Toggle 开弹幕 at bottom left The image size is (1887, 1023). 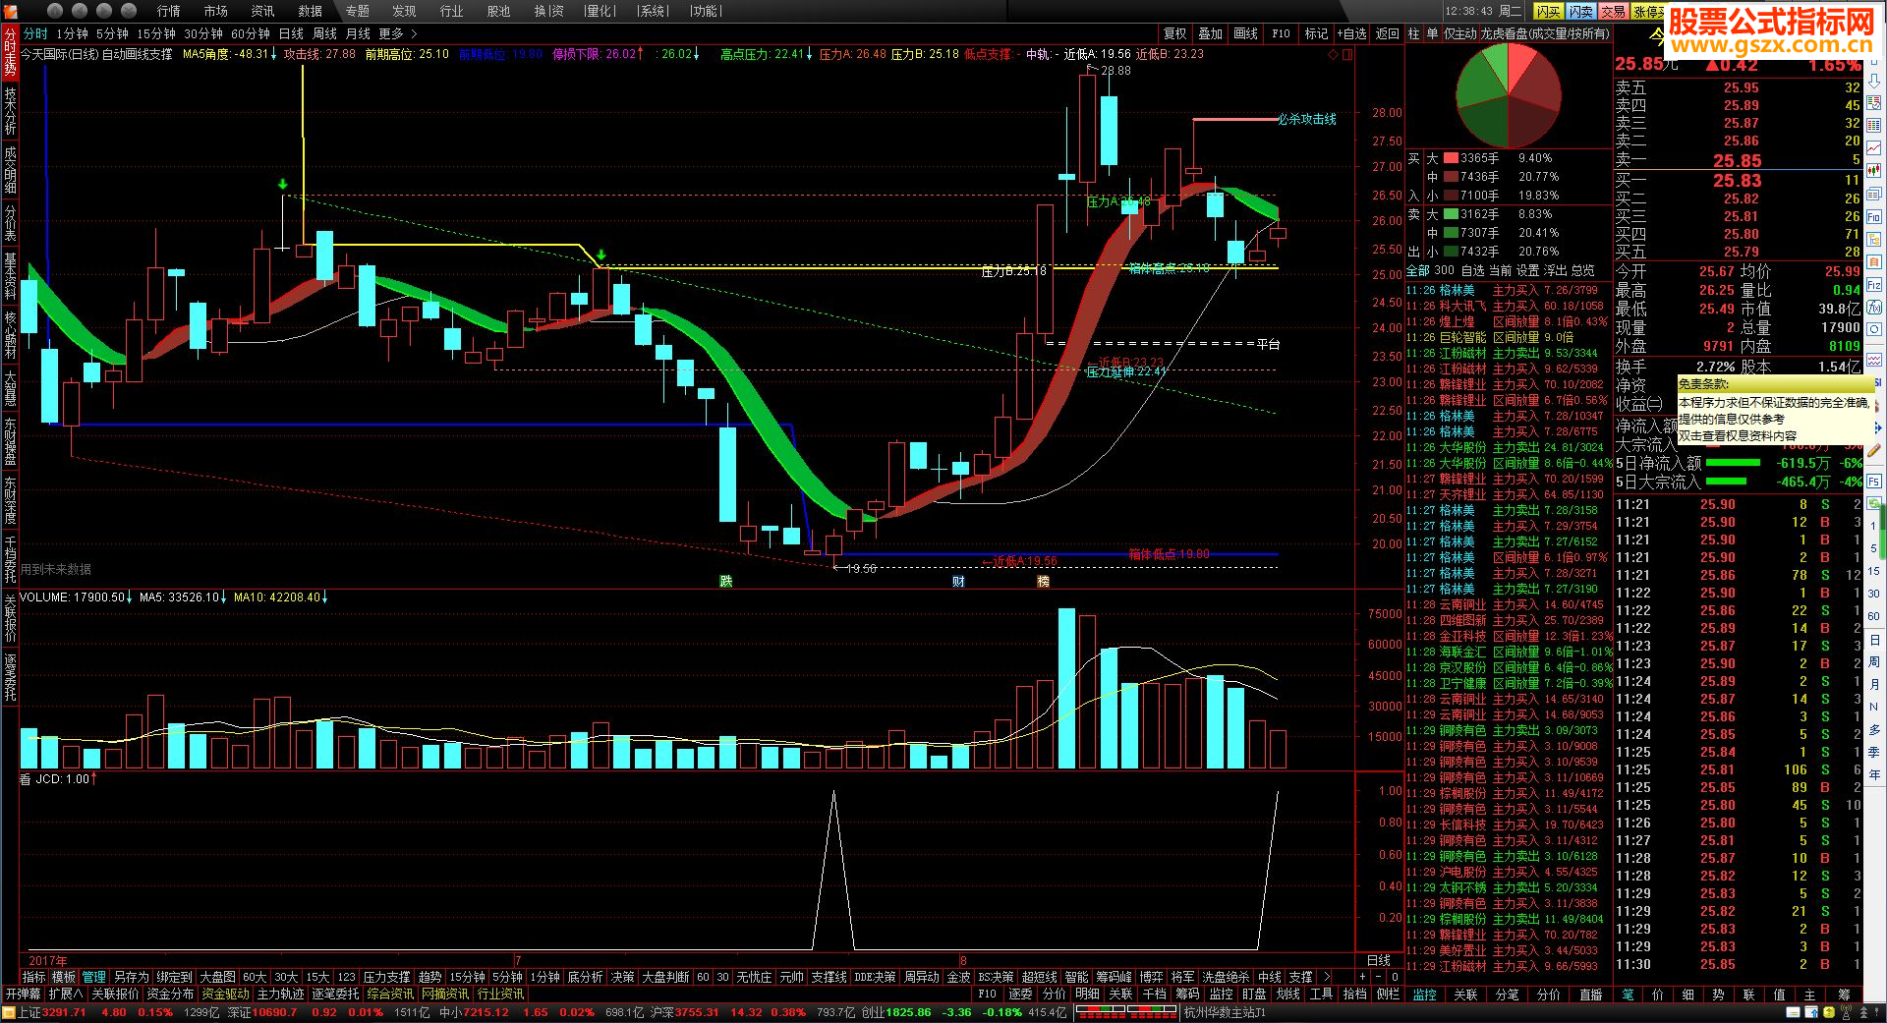pyautogui.click(x=24, y=995)
